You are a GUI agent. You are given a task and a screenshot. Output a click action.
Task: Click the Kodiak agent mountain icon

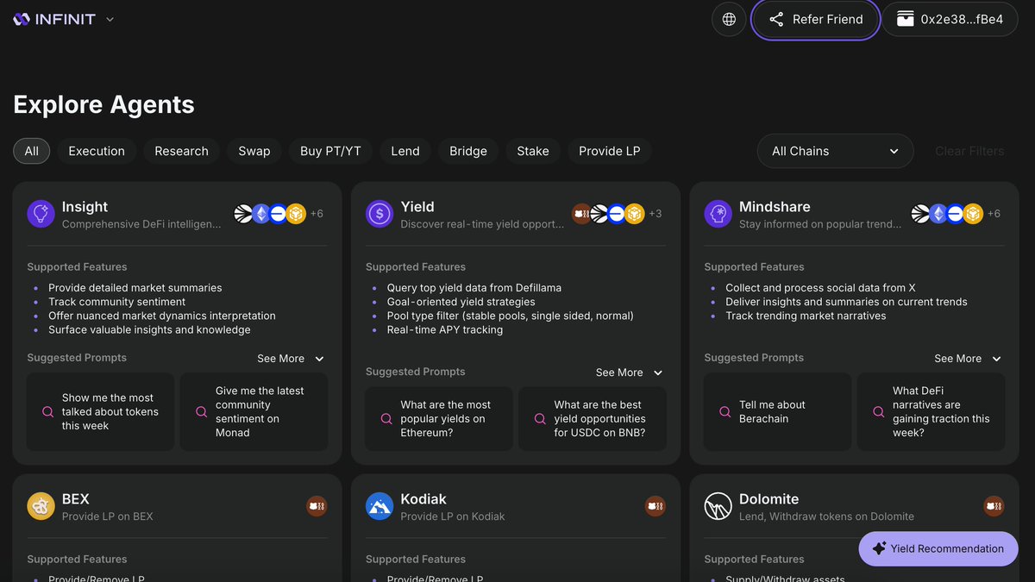coord(379,506)
